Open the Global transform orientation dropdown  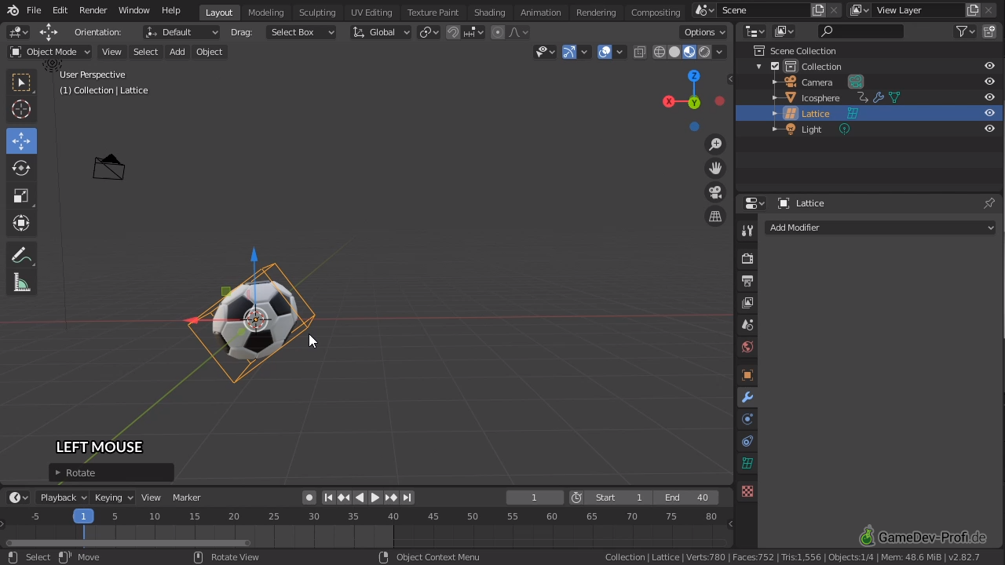[x=381, y=32]
